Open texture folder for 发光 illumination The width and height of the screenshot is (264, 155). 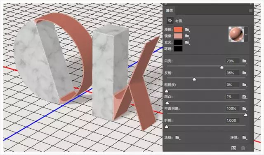click(x=187, y=42)
